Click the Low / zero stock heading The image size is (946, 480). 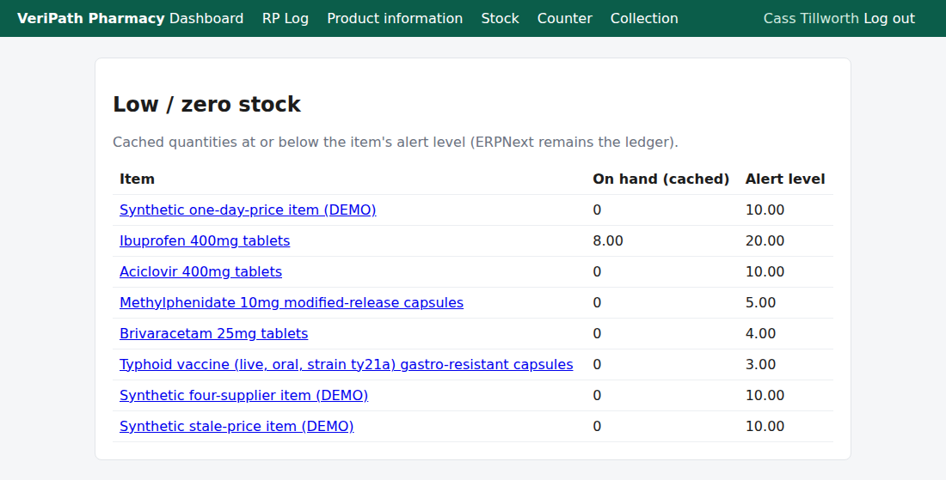[206, 104]
